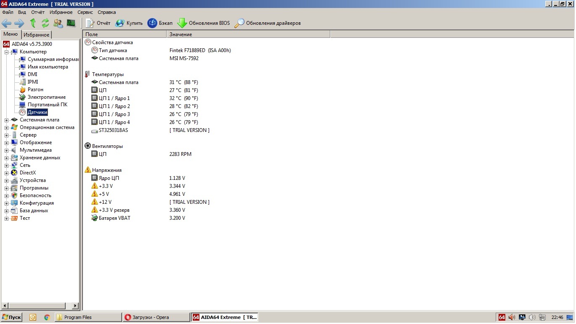576x324 pixels.
Task: Open Обновления драйверов from the toolbar
Action: click(x=268, y=23)
